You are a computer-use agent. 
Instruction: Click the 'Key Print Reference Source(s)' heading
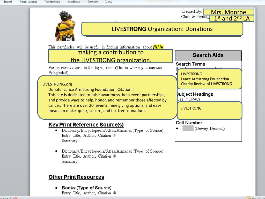coord(86,125)
